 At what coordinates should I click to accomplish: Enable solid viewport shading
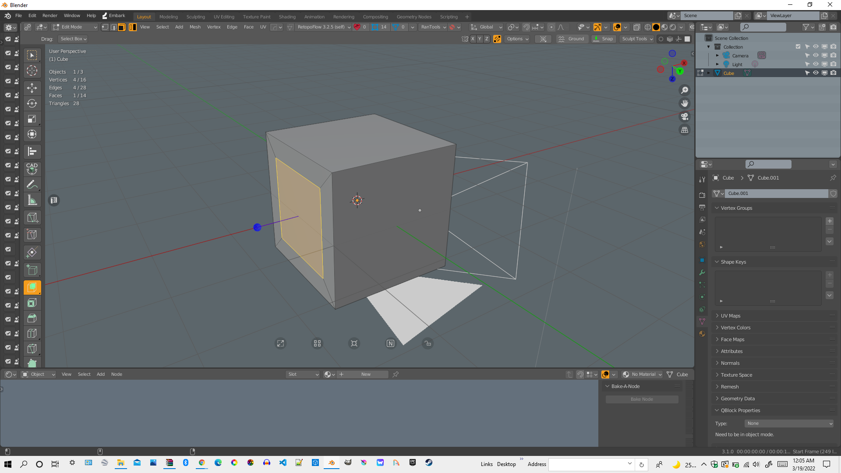(x=656, y=27)
